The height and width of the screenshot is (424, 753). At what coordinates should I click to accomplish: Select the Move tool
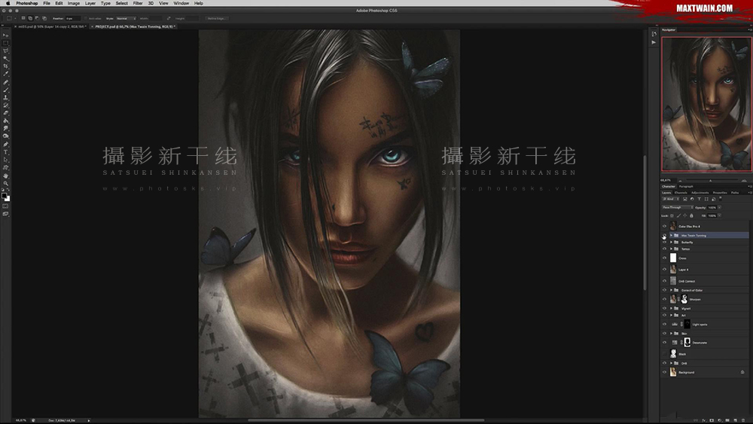[x=6, y=35]
